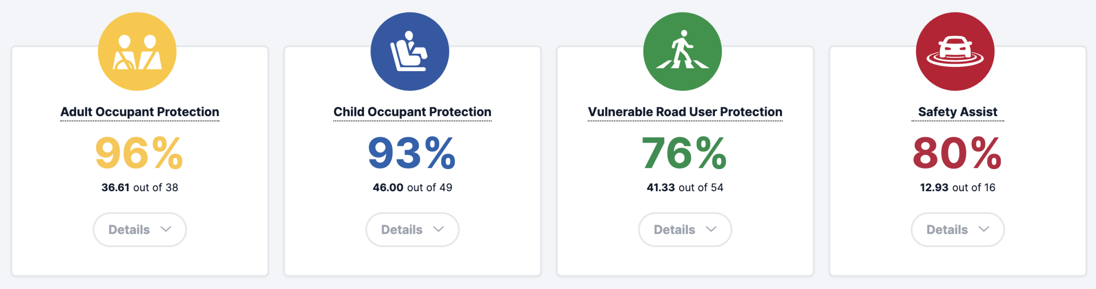Expand Details under Vulnerable Road User Protection
1096x289 pixels.
(x=685, y=230)
